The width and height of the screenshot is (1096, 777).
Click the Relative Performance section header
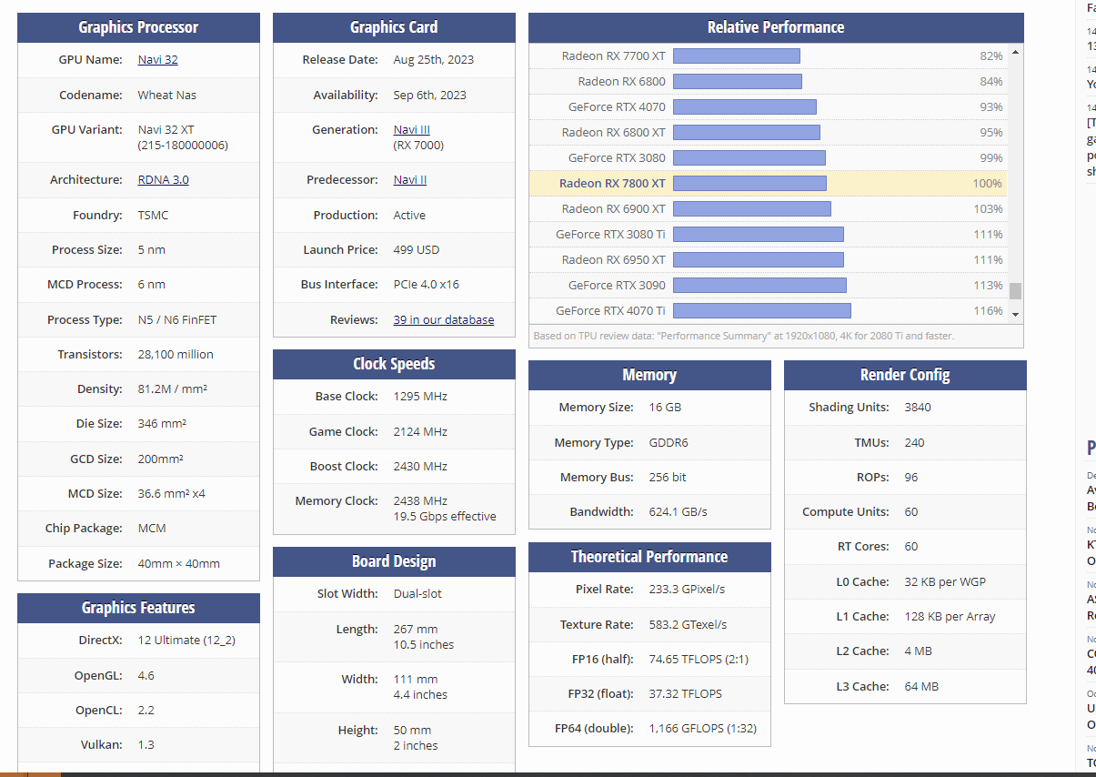[776, 27]
